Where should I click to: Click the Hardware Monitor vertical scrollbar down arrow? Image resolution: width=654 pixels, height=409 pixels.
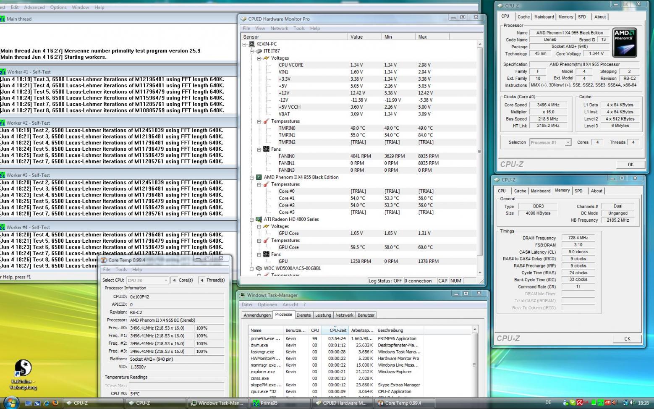pyautogui.click(x=480, y=272)
